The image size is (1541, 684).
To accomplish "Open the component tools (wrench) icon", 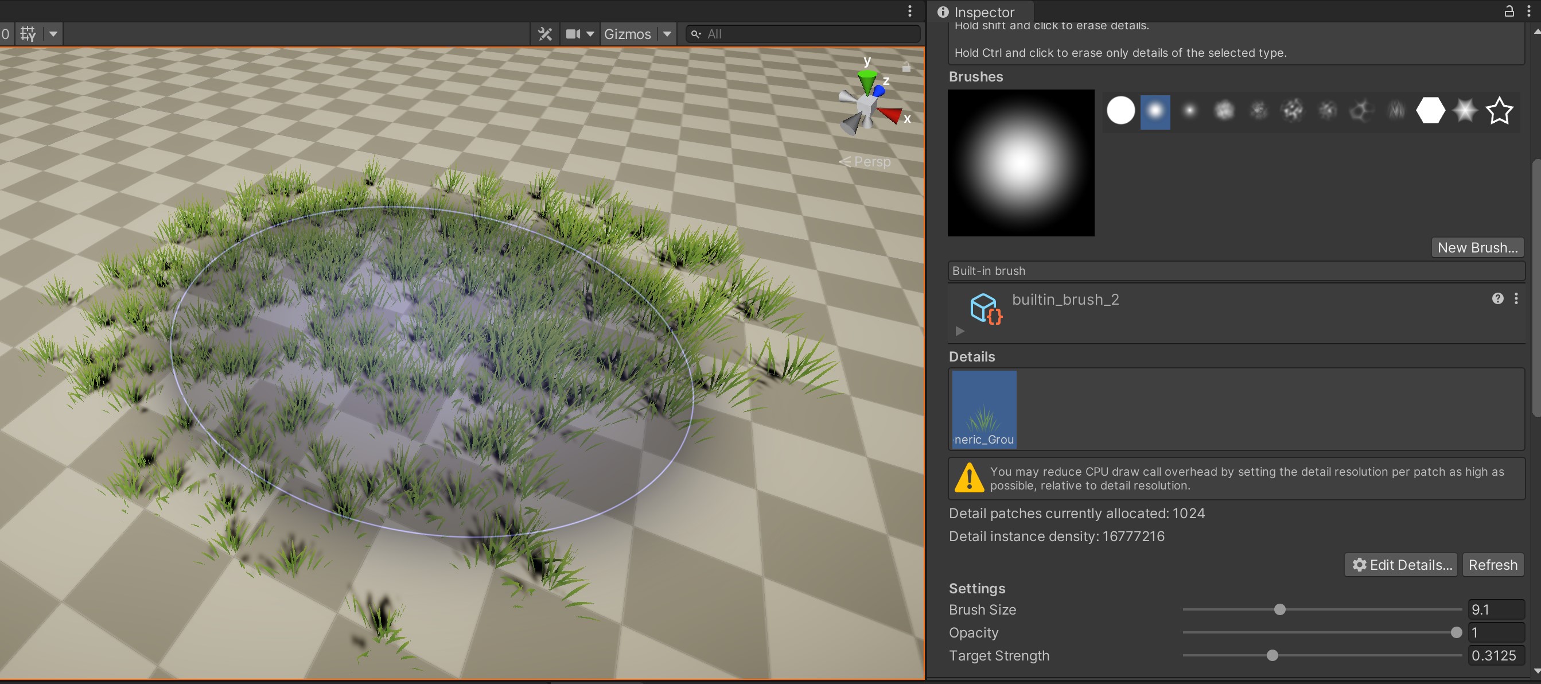I will 544,34.
